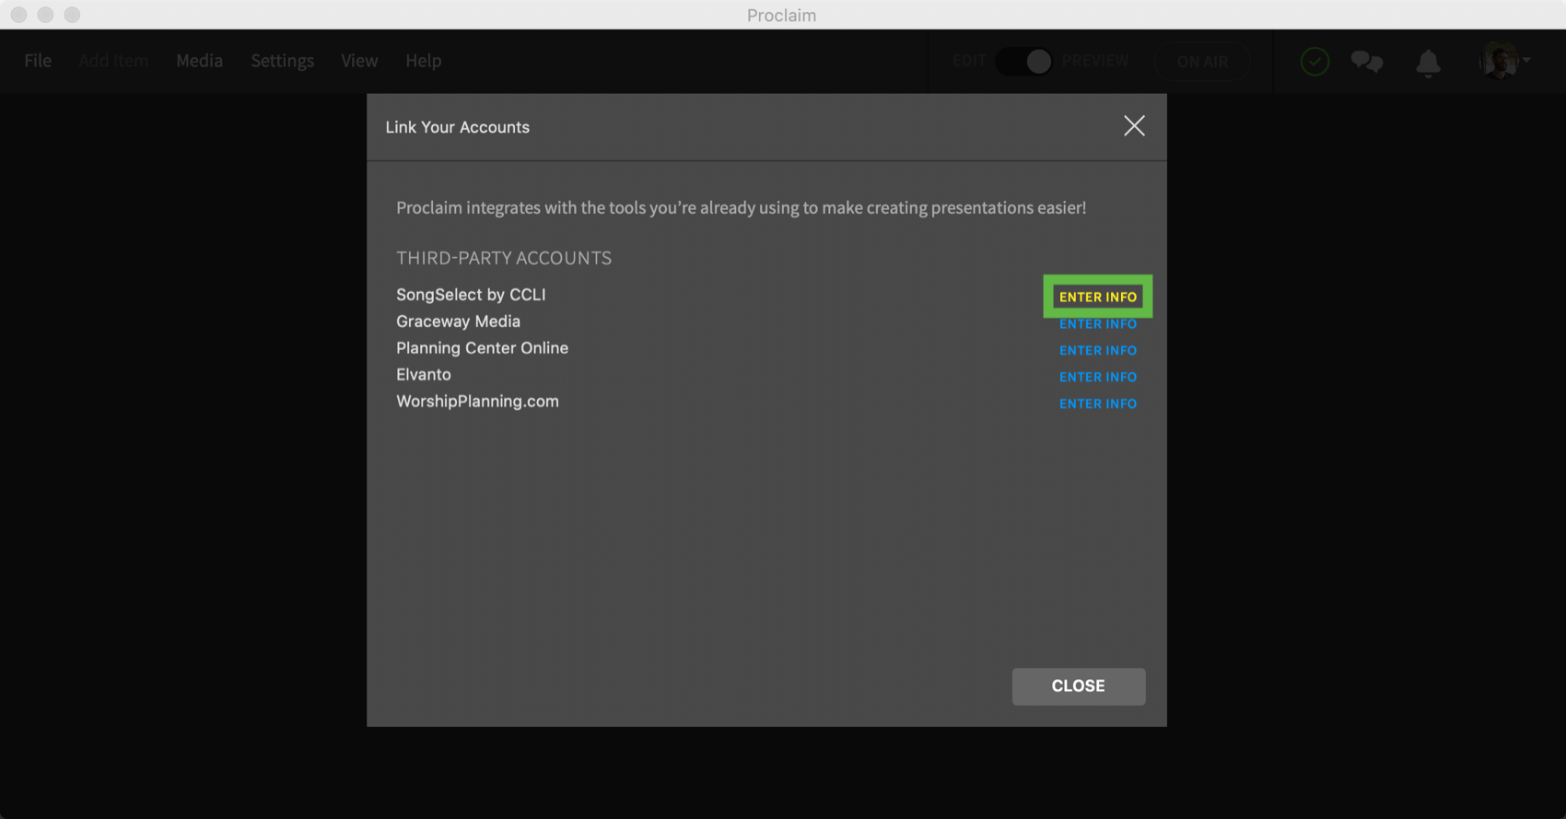Select the Graceway Media label
The image size is (1566, 819).
458,322
